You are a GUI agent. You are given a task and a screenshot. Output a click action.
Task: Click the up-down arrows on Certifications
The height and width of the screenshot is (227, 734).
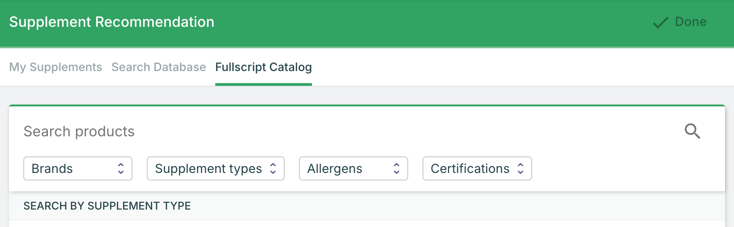click(521, 168)
